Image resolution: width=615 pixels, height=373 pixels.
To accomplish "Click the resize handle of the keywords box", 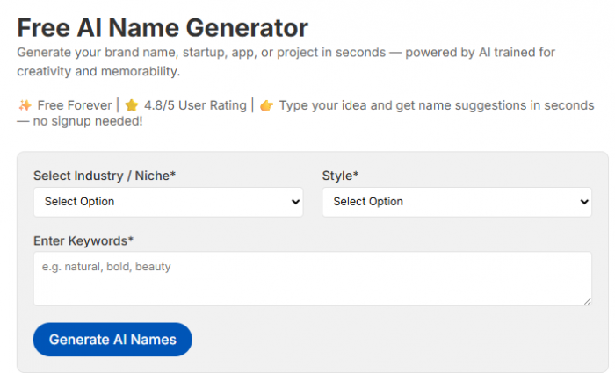I will coord(587,301).
